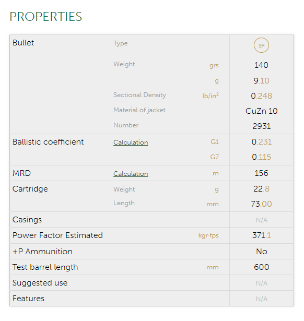304x321 pixels.
Task: Click the Suggested use row label
Action: 40,283
